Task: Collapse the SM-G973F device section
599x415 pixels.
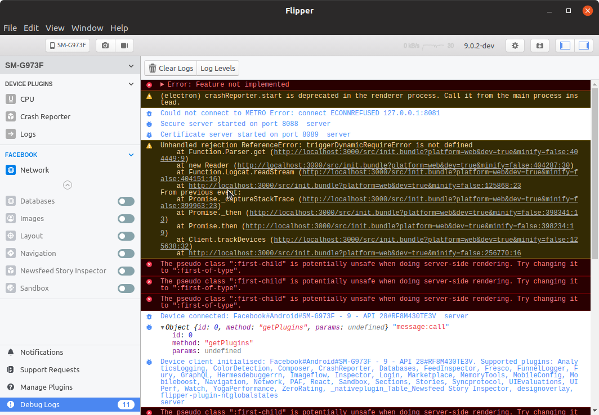Action: pos(131,66)
